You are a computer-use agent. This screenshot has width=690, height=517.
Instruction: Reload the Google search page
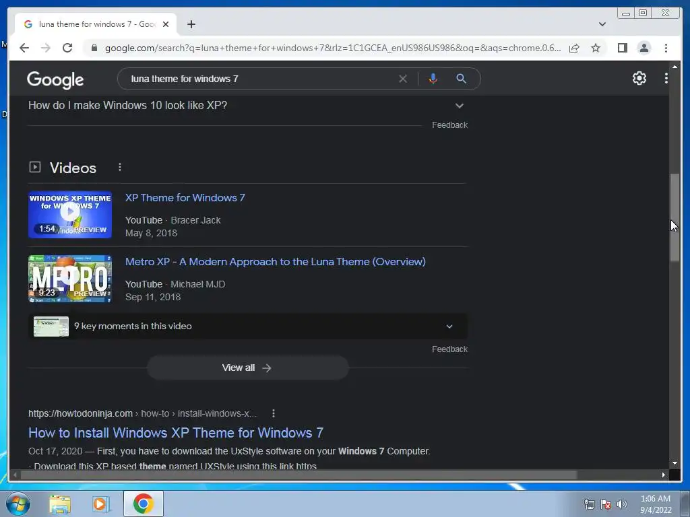(67, 48)
